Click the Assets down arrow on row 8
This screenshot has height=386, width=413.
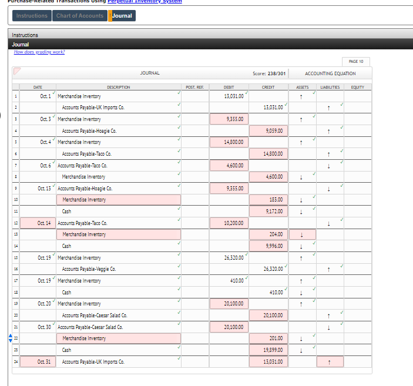301,177
